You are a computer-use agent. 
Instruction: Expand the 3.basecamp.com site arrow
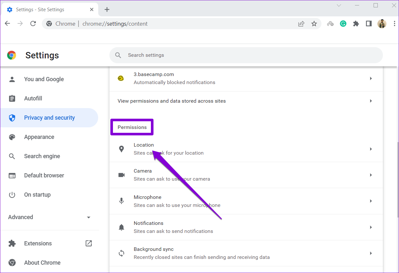tap(371, 79)
